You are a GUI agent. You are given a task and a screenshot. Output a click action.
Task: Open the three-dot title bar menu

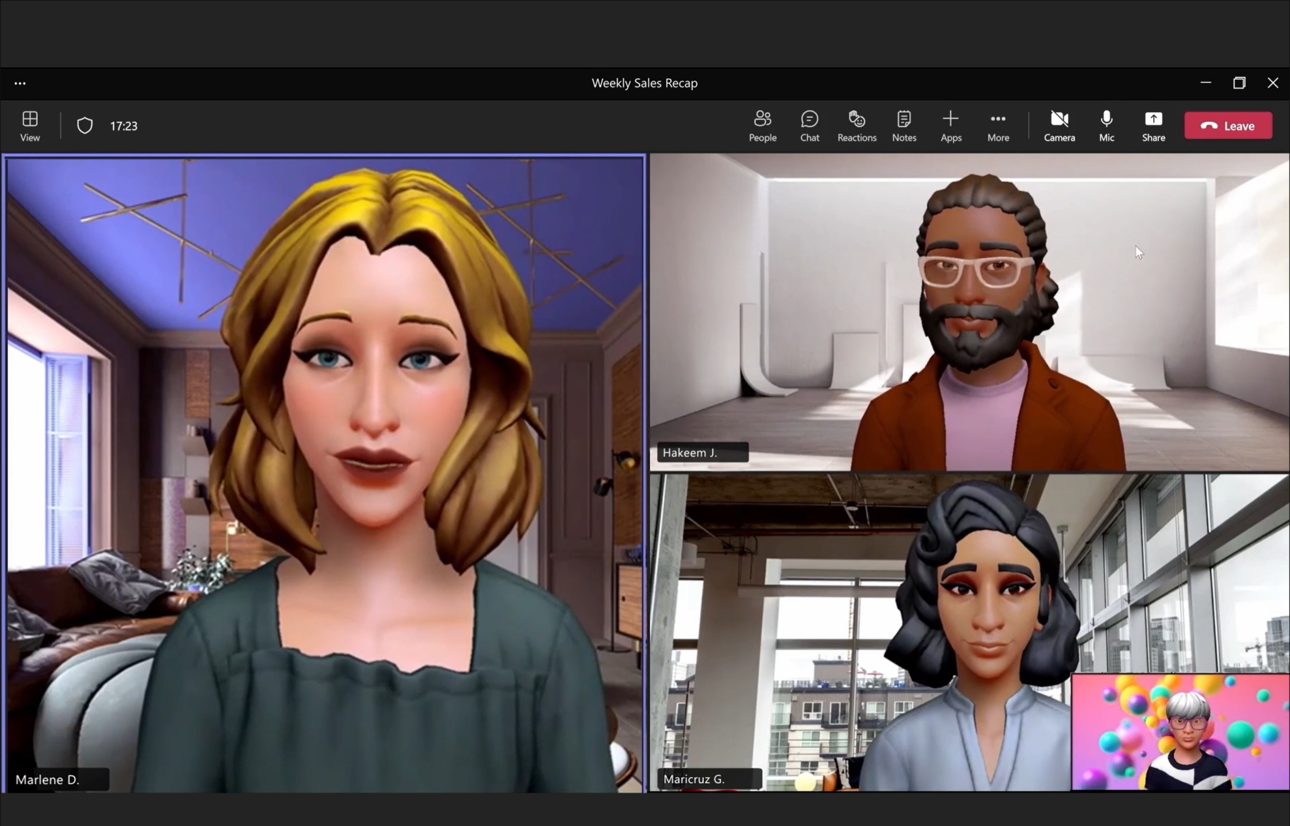(x=20, y=83)
